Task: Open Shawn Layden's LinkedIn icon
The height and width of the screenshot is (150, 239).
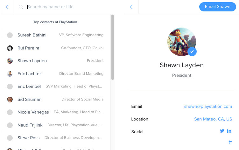Action: click(x=229, y=131)
